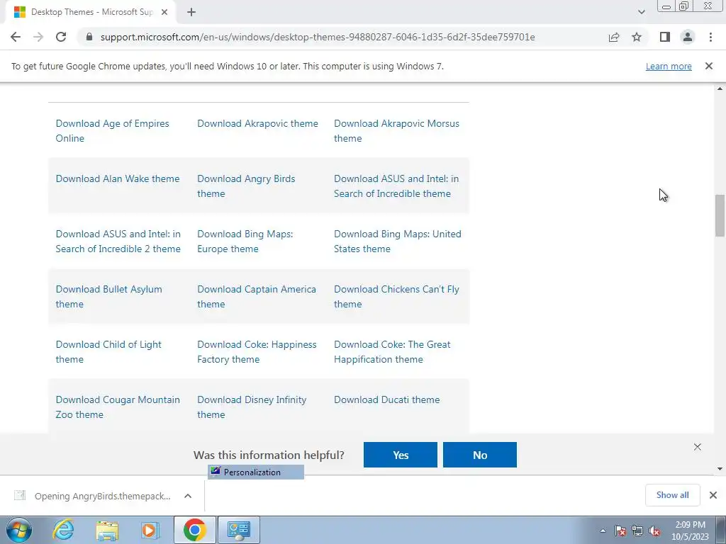Open the browser side panel
Screen dimensions: 726x544
pos(665,37)
